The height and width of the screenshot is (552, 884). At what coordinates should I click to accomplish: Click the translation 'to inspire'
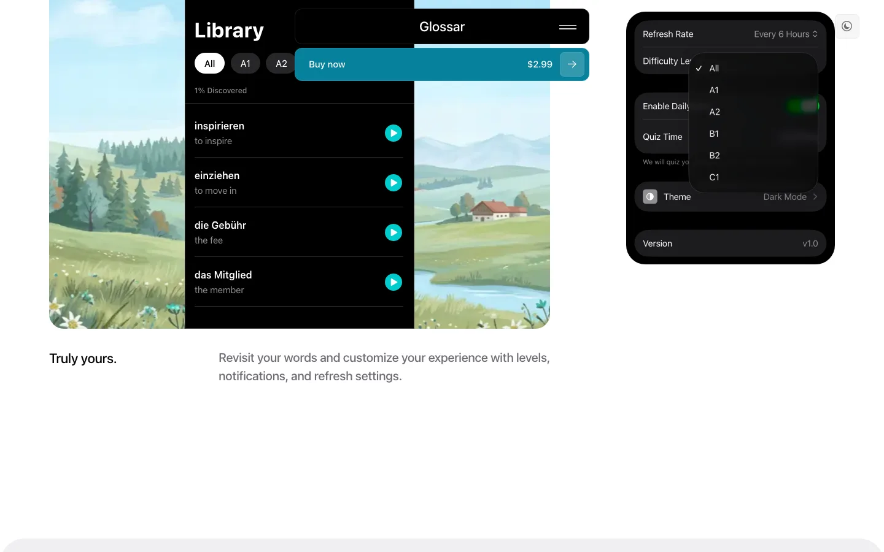point(213,141)
